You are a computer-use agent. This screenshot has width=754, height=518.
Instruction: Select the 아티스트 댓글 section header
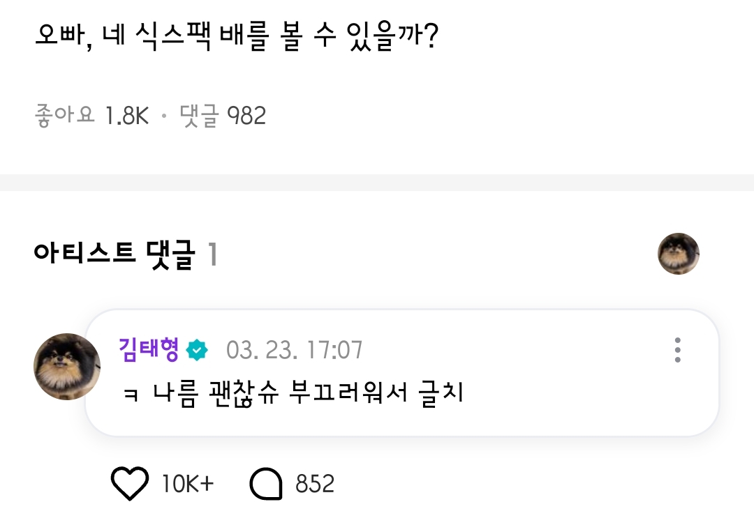tap(114, 255)
